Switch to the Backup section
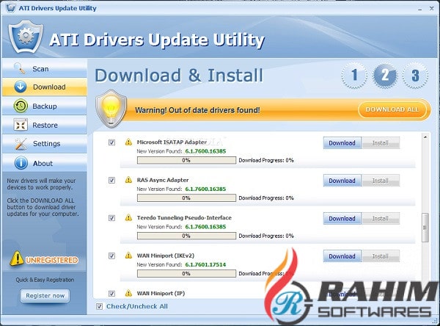The width and height of the screenshot is (440, 326). point(44,106)
